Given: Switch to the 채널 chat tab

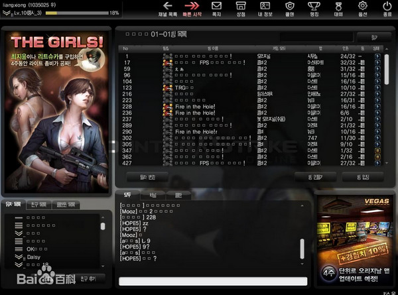Looking at the screenshot, I should [153, 195].
